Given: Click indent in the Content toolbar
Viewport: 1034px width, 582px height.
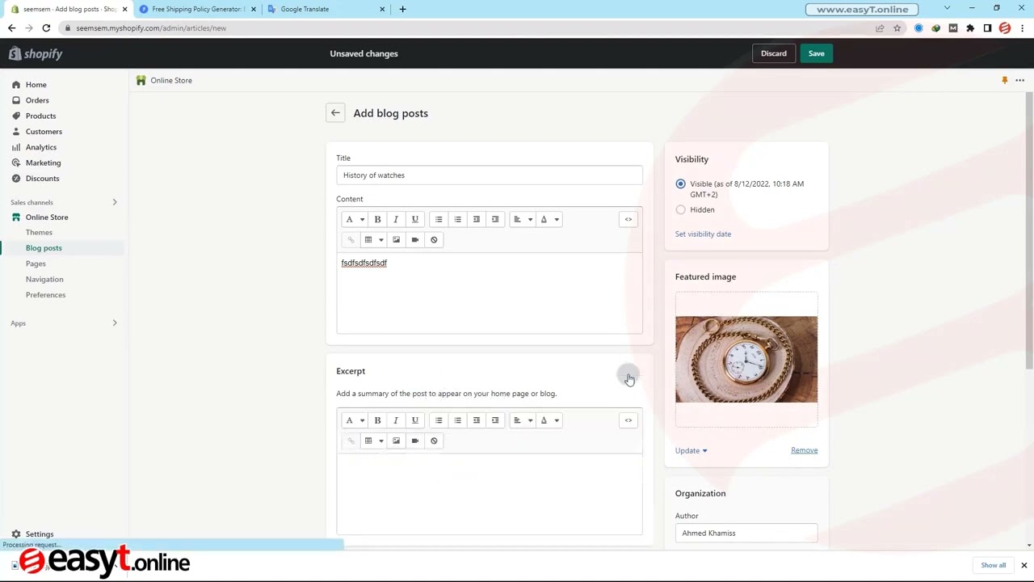Looking at the screenshot, I should click(x=495, y=219).
